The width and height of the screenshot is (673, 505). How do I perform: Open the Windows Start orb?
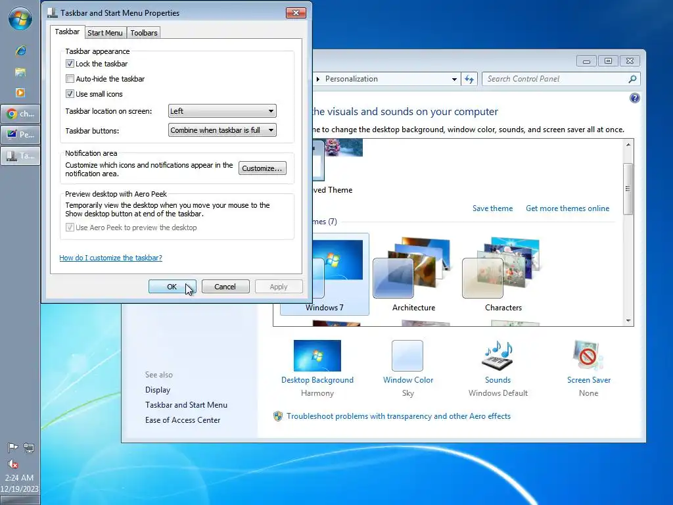[x=20, y=18]
